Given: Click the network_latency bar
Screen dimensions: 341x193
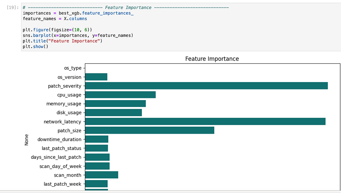Looking at the screenshot, I should 205,122.
